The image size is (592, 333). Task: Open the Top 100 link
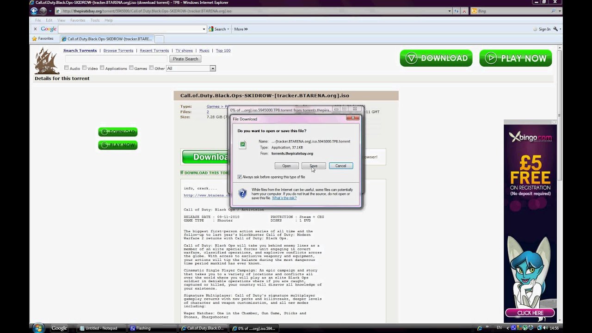[223, 50]
